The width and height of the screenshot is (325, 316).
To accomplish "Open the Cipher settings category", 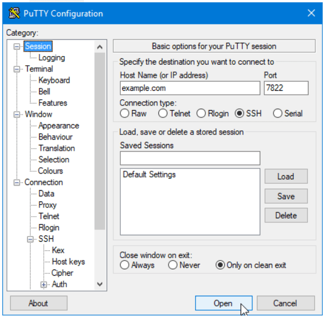I will pyautogui.click(x=62, y=273).
